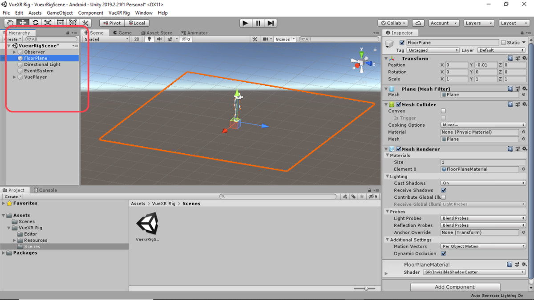The height and width of the screenshot is (300, 534).
Task: Pick a mesh for Plane Mesh Filter
Action: pyautogui.click(x=524, y=95)
